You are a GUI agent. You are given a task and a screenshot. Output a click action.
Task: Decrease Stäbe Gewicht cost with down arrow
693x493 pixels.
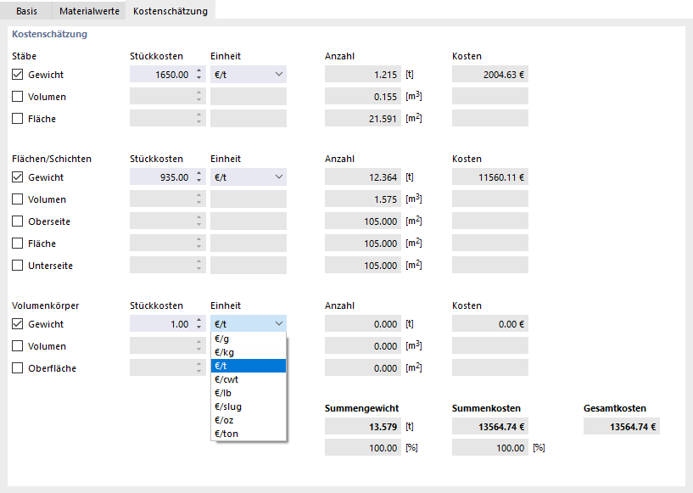click(199, 78)
